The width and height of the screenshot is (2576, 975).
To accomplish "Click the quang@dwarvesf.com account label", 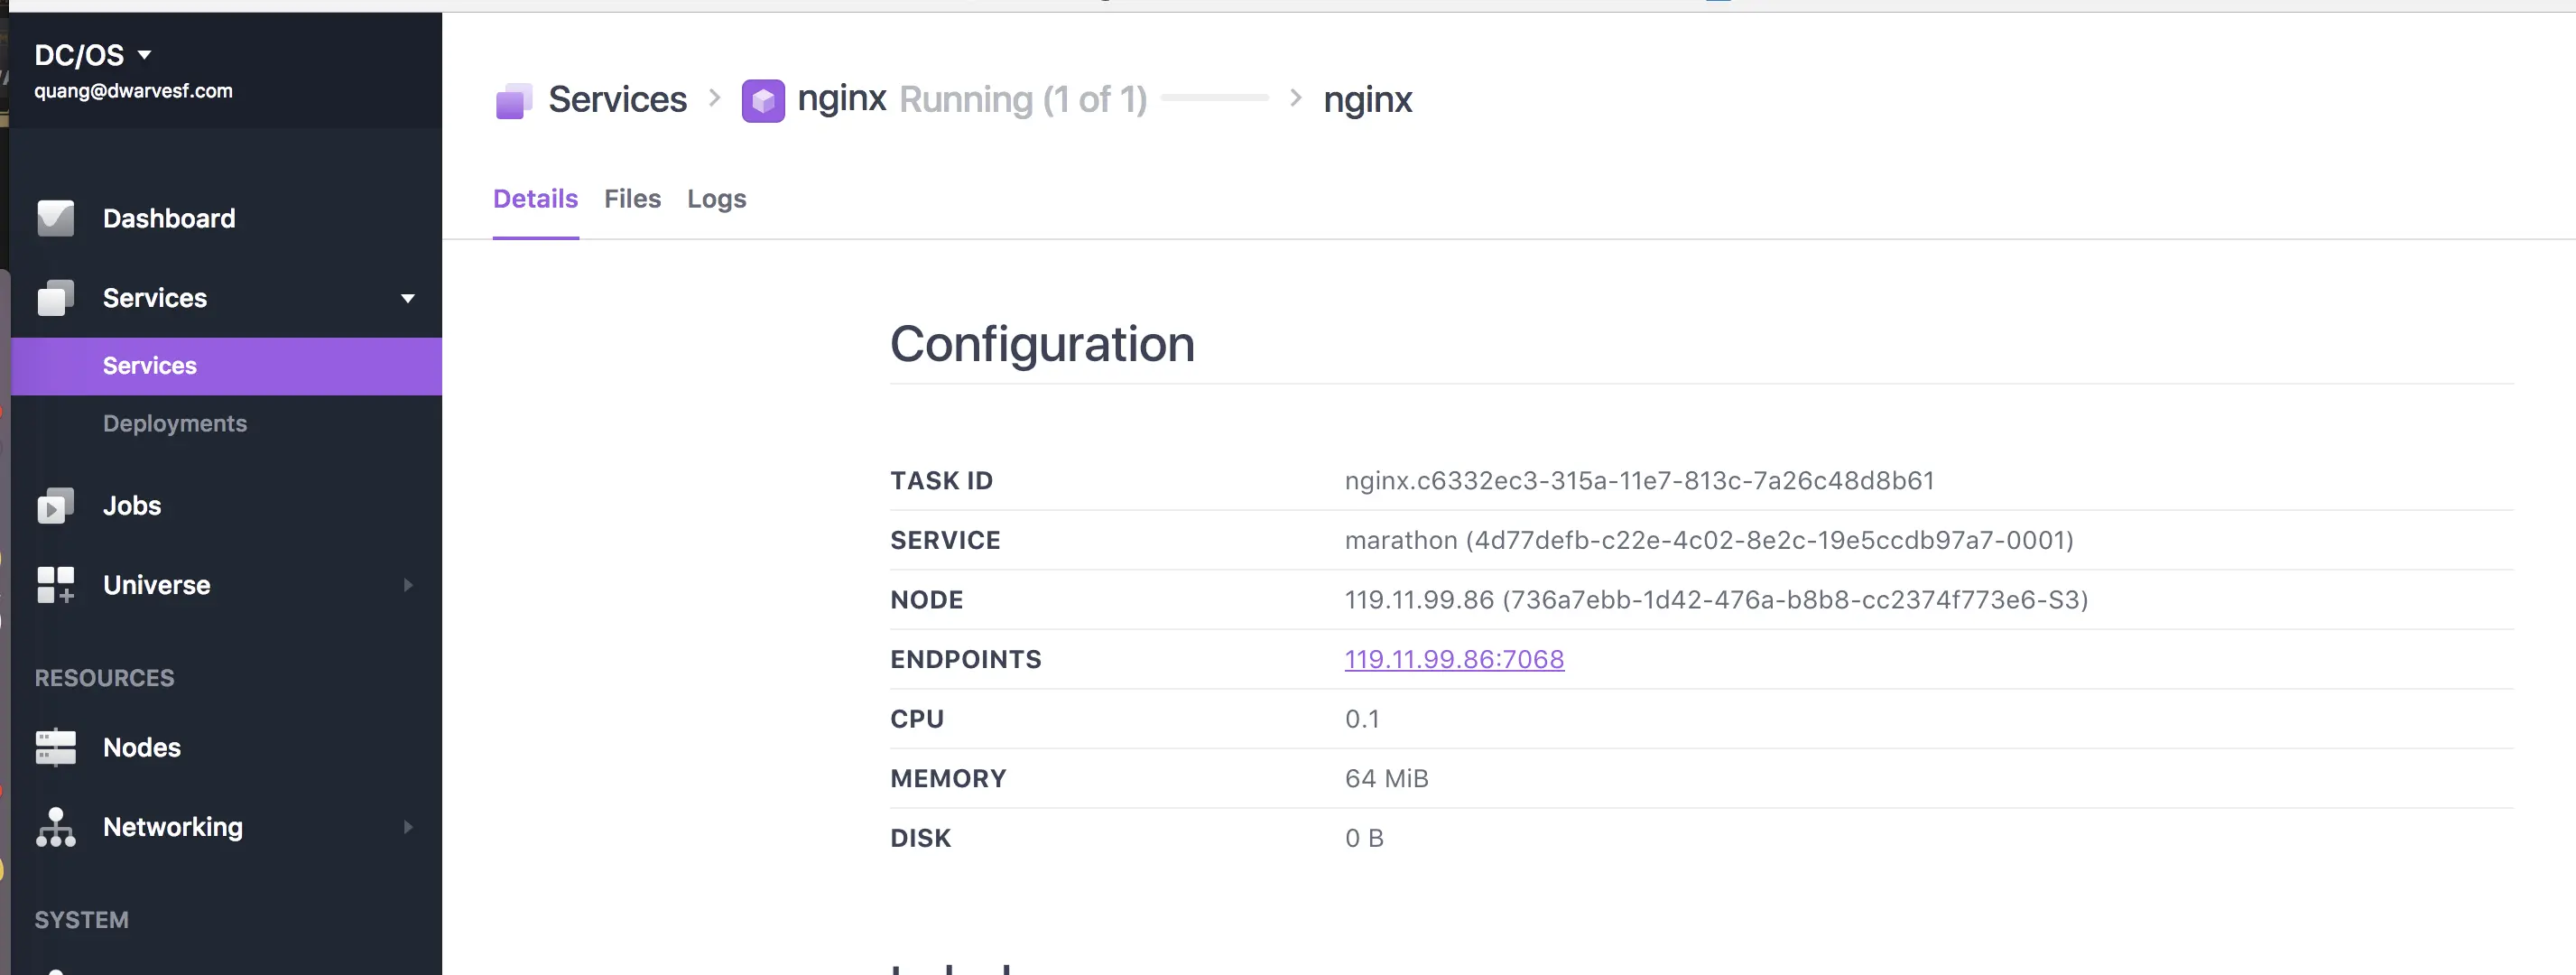I will (133, 91).
